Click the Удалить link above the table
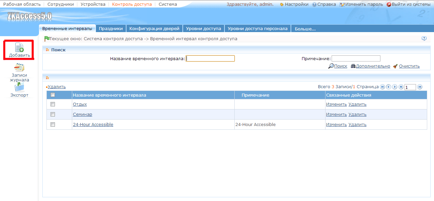 [x=57, y=87]
